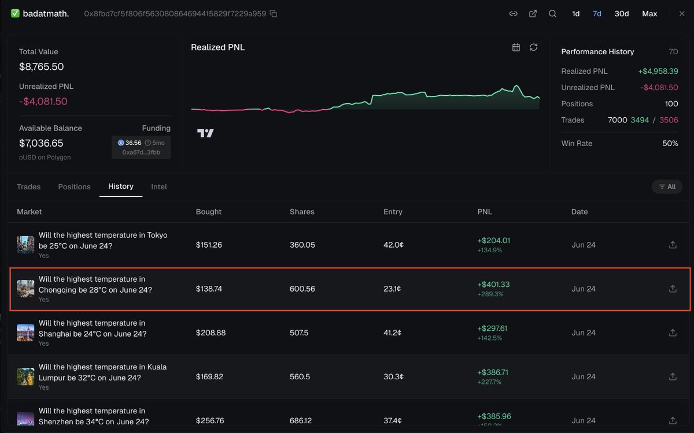Share the Tokyo 25°C trade row
694x433 pixels.
tap(673, 245)
